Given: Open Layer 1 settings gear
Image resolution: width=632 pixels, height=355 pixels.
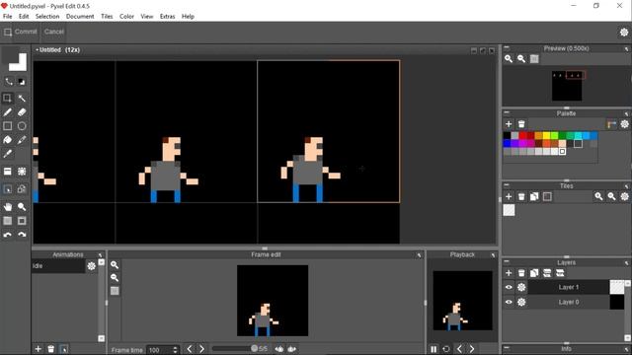Looking at the screenshot, I should [x=521, y=287].
